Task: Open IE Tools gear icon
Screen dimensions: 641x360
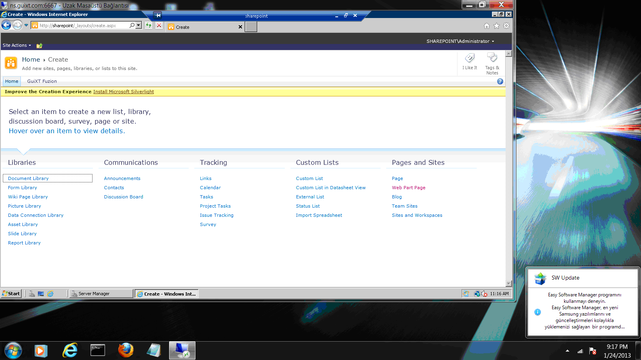Action: (506, 26)
